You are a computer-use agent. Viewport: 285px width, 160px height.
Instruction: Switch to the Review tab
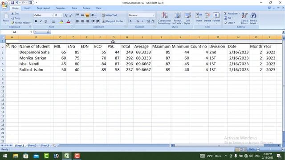[x=86, y=8]
